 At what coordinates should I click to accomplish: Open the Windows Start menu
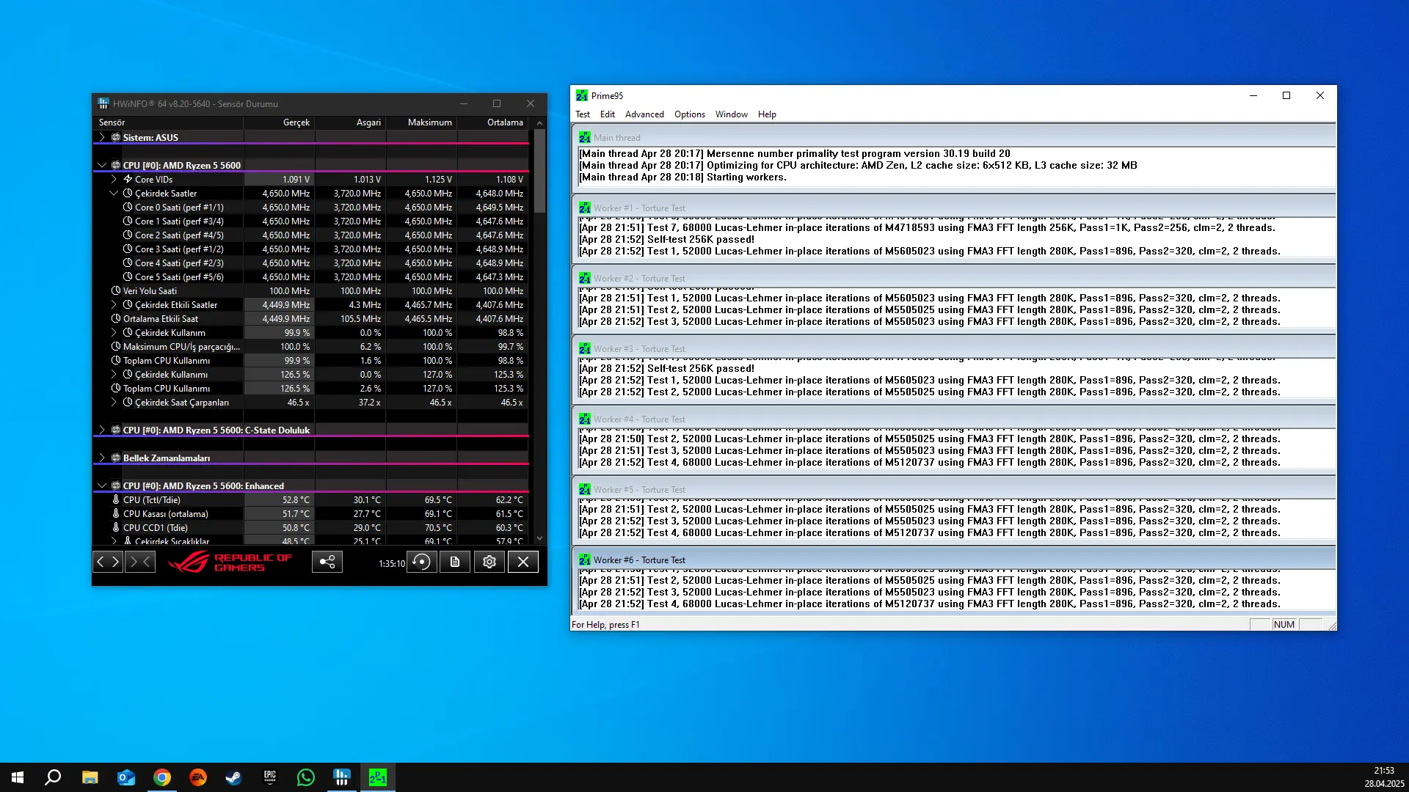18,777
